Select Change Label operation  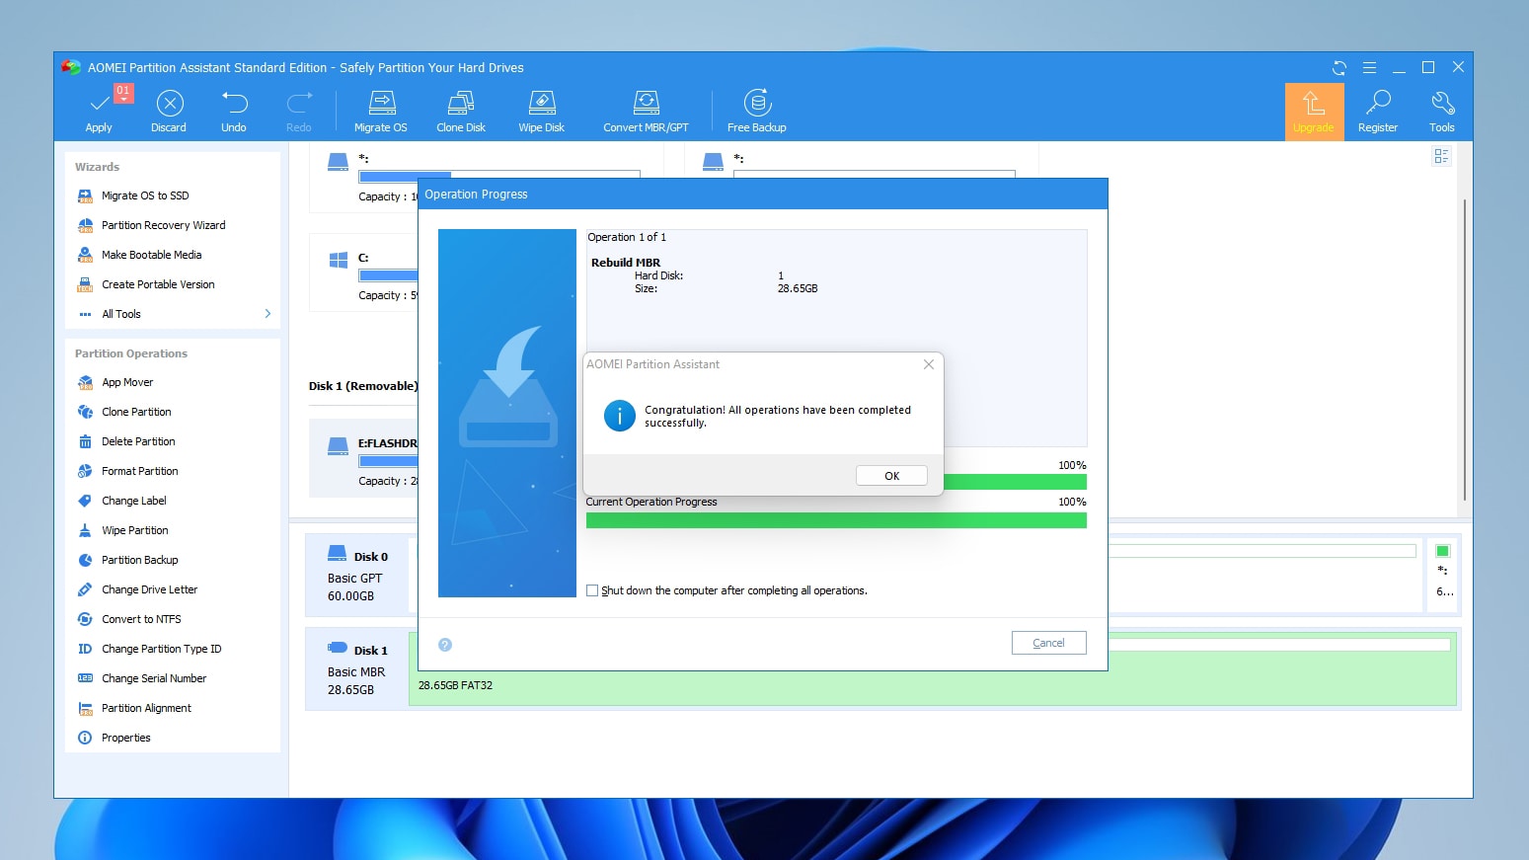(x=133, y=501)
